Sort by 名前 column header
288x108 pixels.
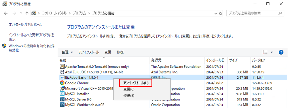click(104, 60)
